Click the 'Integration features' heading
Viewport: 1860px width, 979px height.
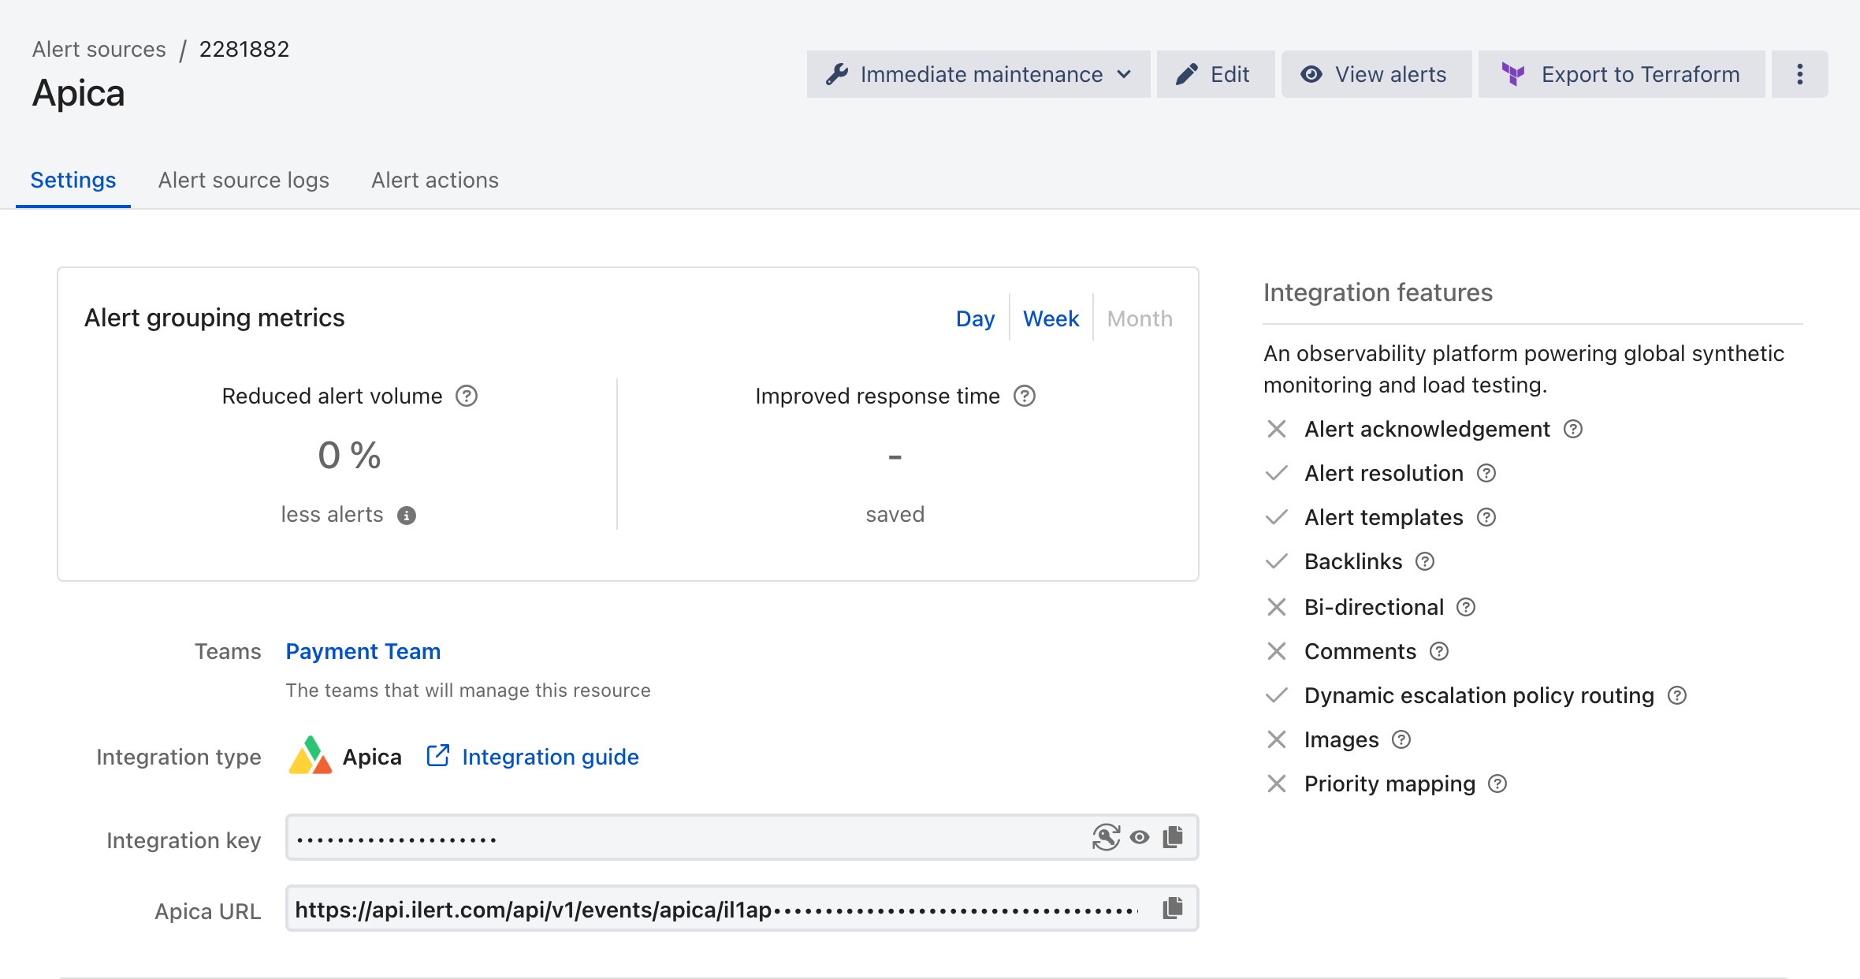(1378, 292)
